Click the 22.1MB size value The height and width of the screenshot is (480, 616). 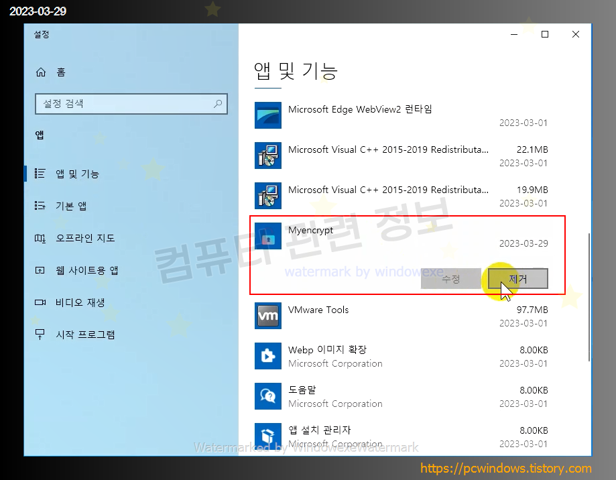point(532,149)
